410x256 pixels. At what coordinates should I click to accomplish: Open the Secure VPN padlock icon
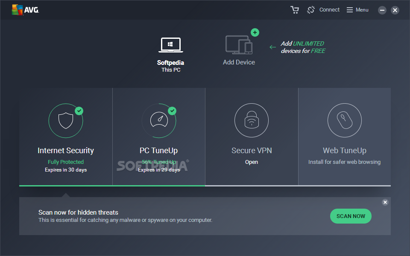click(x=252, y=120)
